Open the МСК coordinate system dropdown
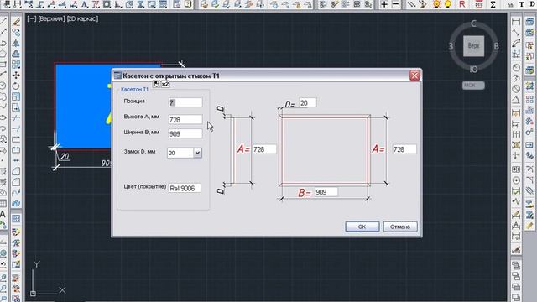 (x=473, y=86)
